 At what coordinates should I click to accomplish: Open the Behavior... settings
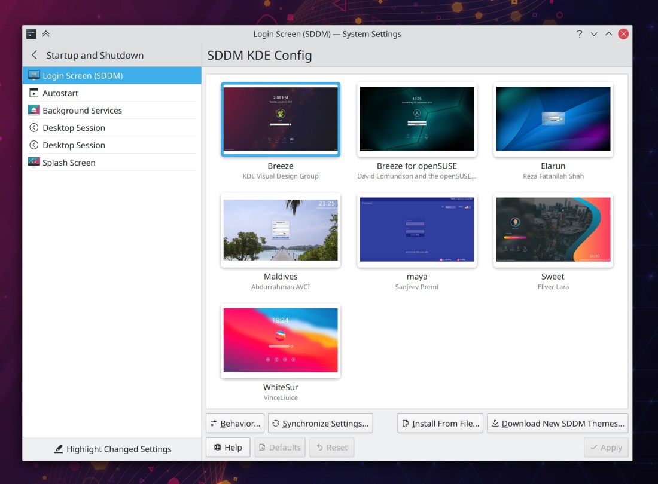[x=234, y=424]
